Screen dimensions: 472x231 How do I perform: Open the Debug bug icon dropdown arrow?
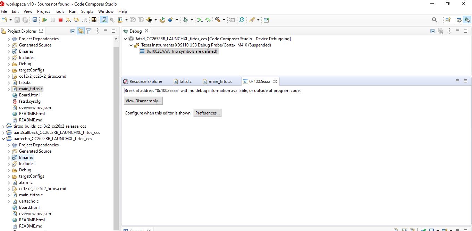(x=192, y=20)
